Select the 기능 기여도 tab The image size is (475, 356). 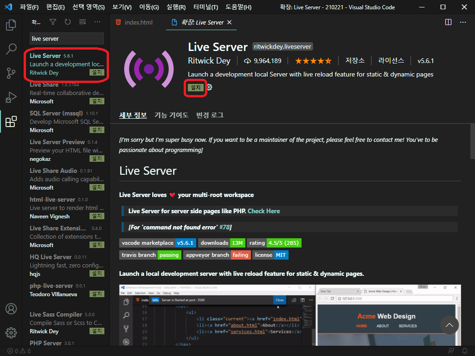[x=172, y=115]
